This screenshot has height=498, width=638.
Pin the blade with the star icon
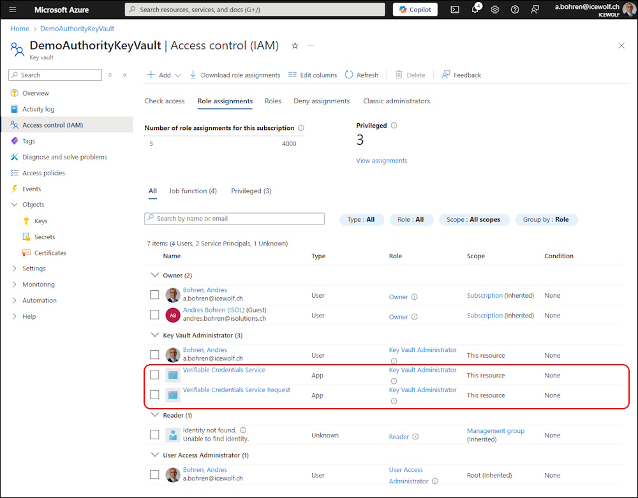click(x=295, y=46)
